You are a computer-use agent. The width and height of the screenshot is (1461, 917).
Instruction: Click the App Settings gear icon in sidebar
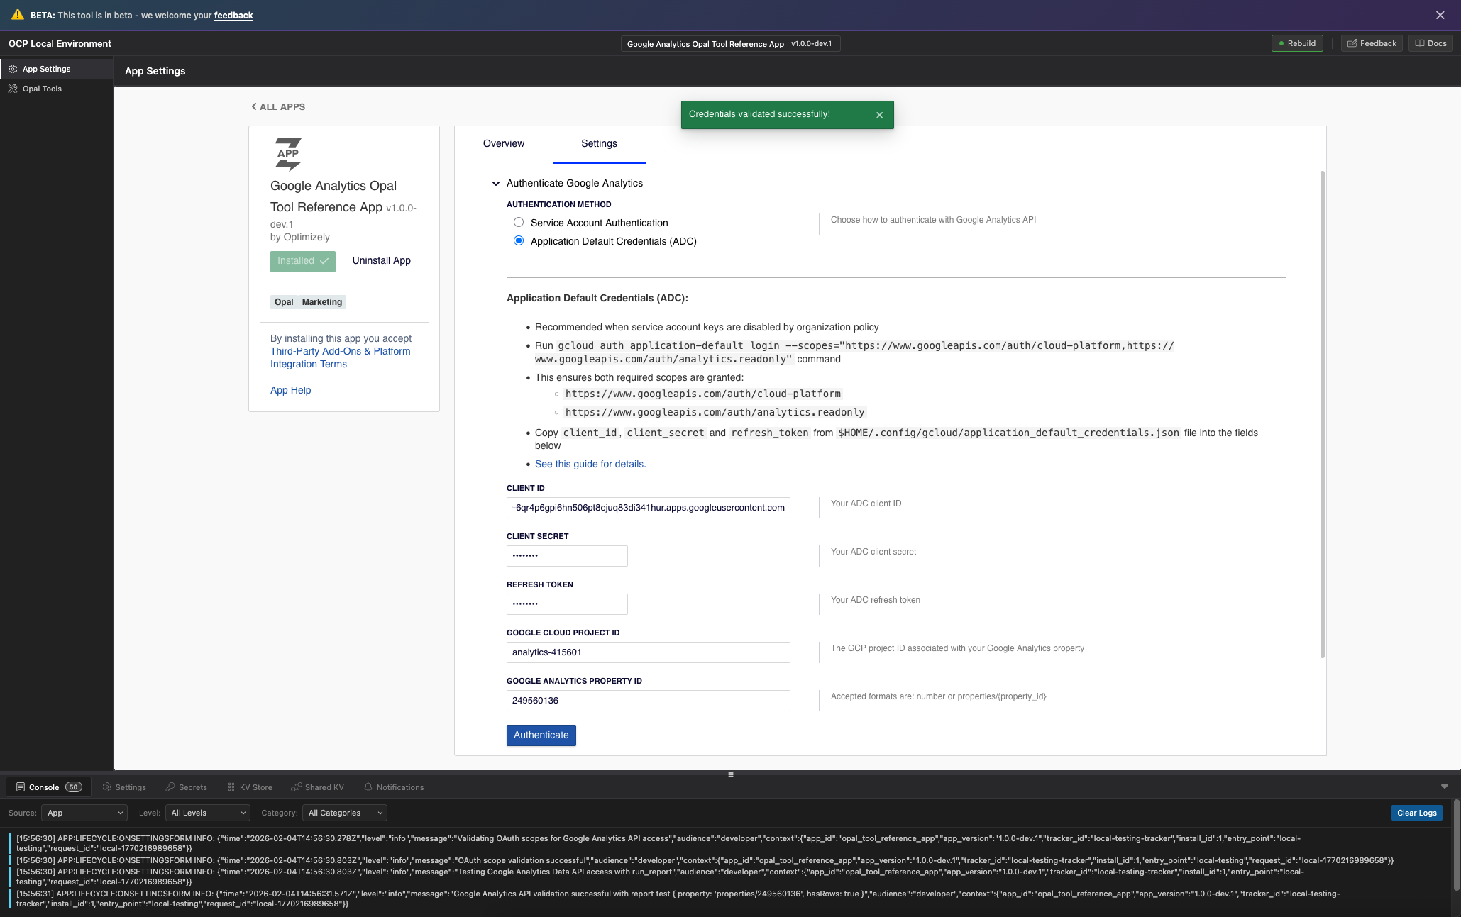pos(13,69)
